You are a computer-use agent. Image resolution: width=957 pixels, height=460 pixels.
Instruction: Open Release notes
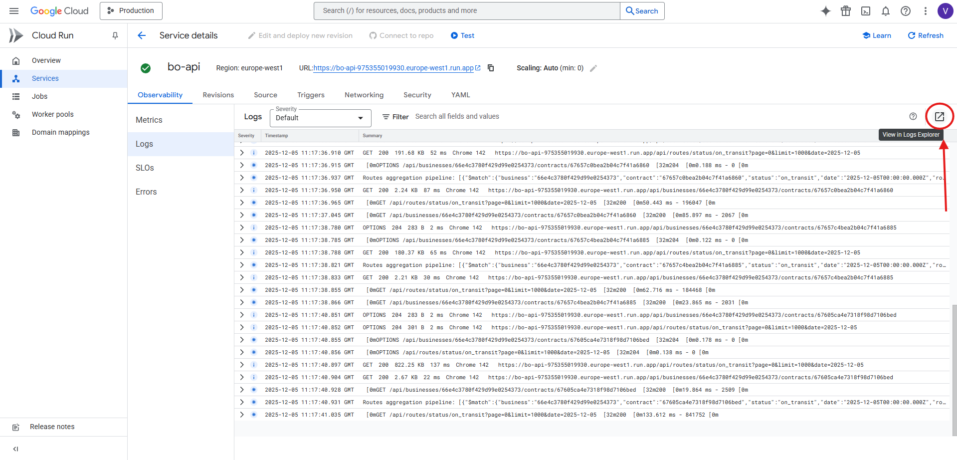point(52,427)
